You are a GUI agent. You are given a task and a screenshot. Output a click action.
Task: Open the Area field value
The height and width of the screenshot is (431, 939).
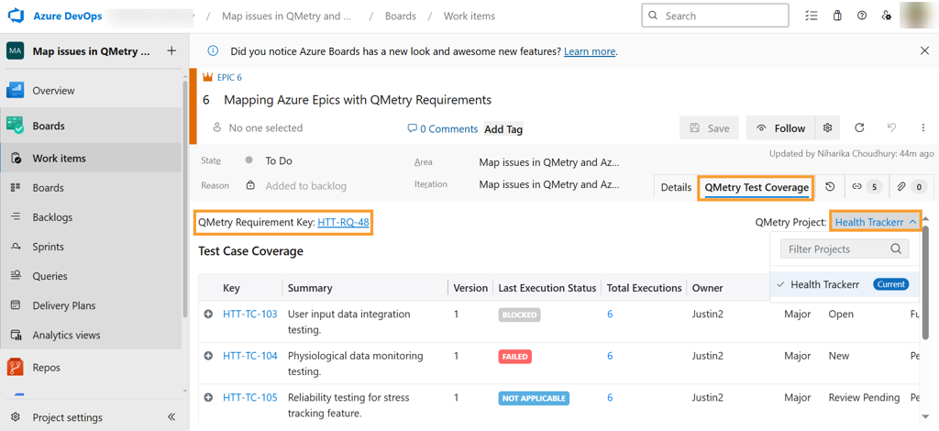pos(549,161)
